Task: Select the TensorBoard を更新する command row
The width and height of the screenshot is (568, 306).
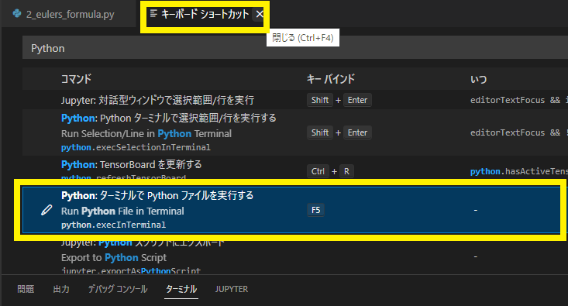Action: pyautogui.click(x=295, y=167)
